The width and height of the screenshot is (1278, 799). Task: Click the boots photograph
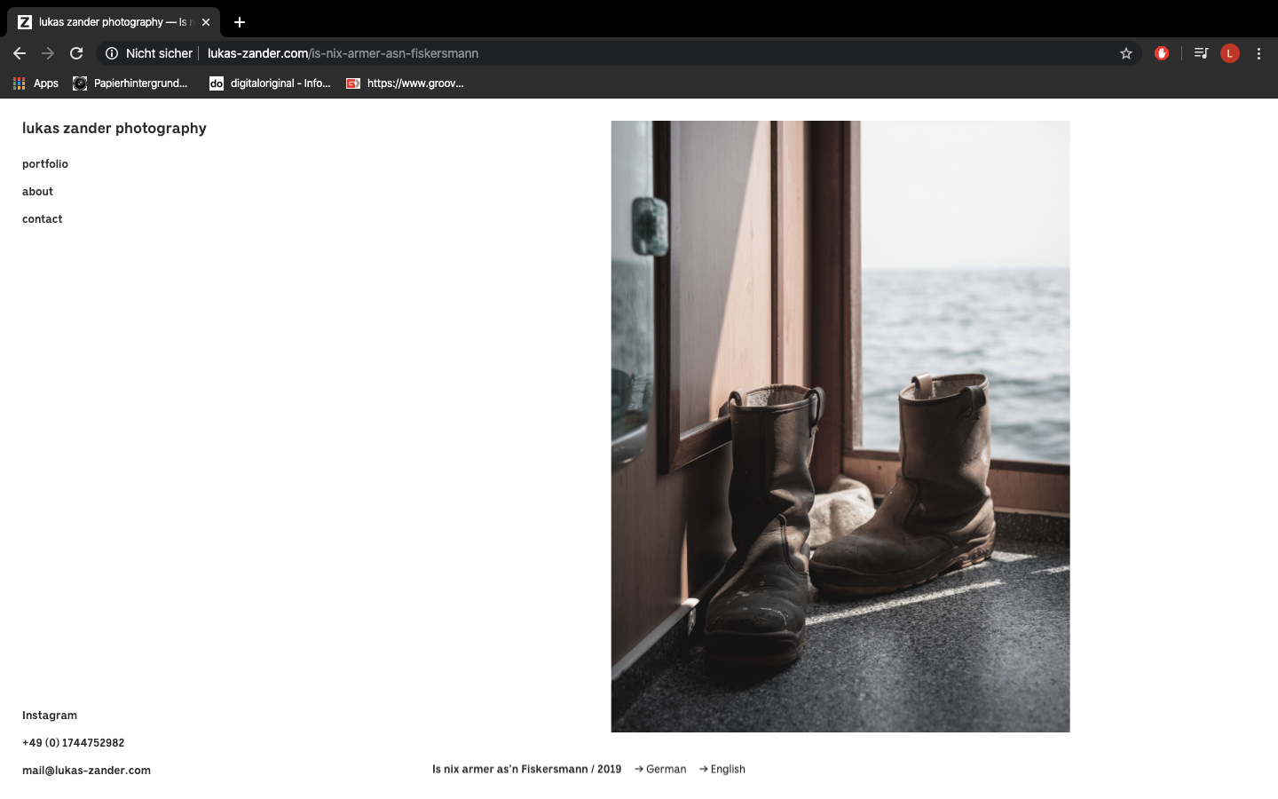(x=840, y=426)
